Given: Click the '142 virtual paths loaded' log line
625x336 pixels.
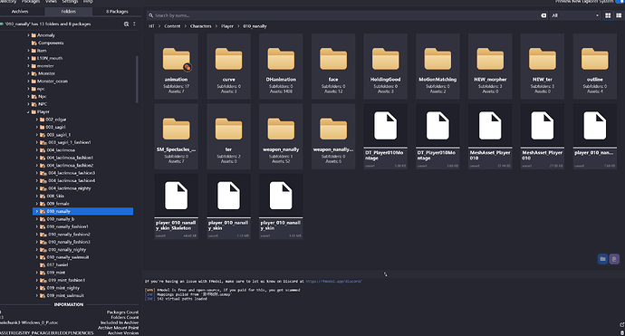Looking at the screenshot, I should [x=182, y=299].
